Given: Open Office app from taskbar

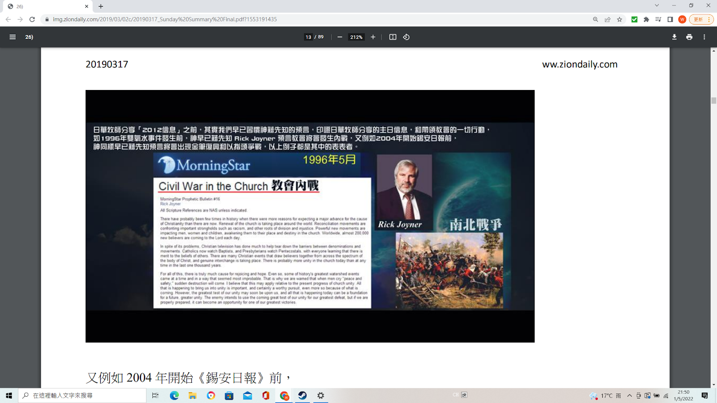Looking at the screenshot, I should [x=266, y=395].
